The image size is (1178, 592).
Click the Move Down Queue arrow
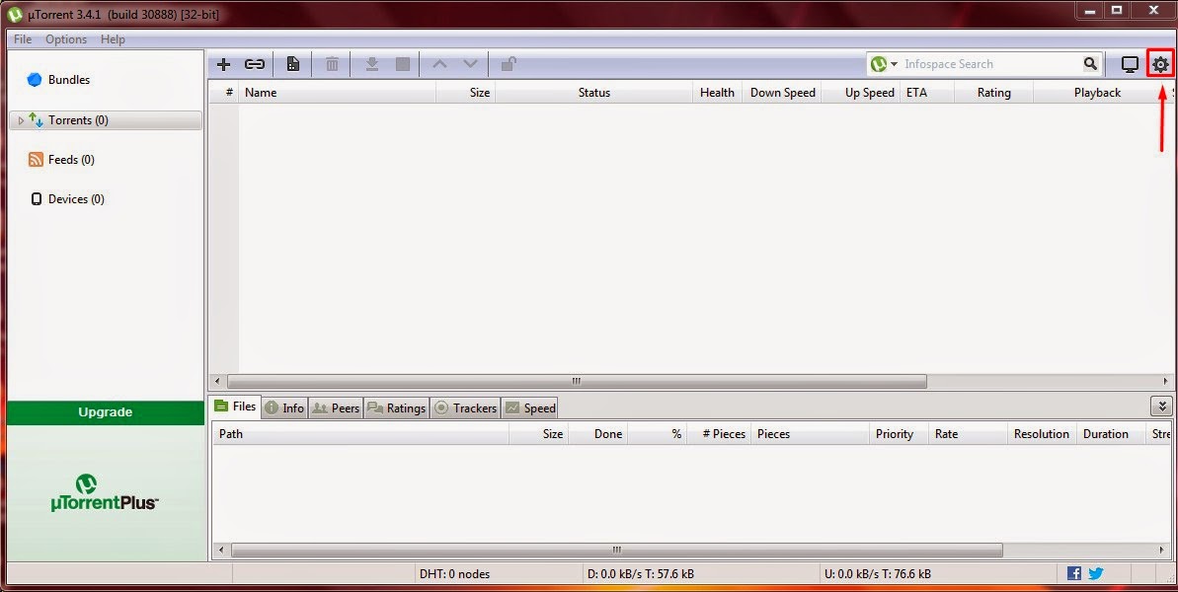click(x=470, y=64)
